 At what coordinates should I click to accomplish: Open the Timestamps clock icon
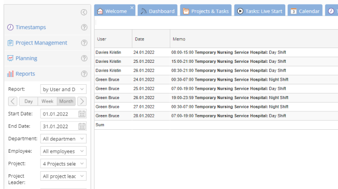(x=10, y=27)
